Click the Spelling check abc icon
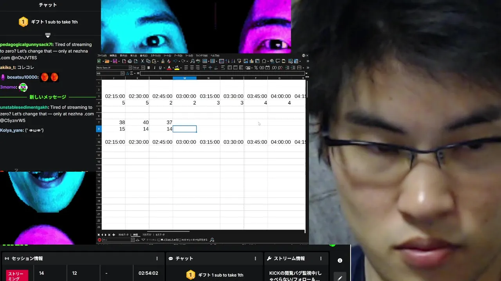 coord(198,61)
